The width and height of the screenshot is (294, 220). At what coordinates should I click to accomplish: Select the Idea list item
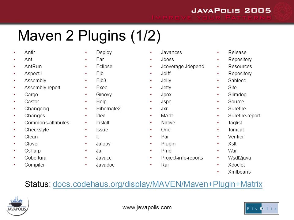[101, 116]
